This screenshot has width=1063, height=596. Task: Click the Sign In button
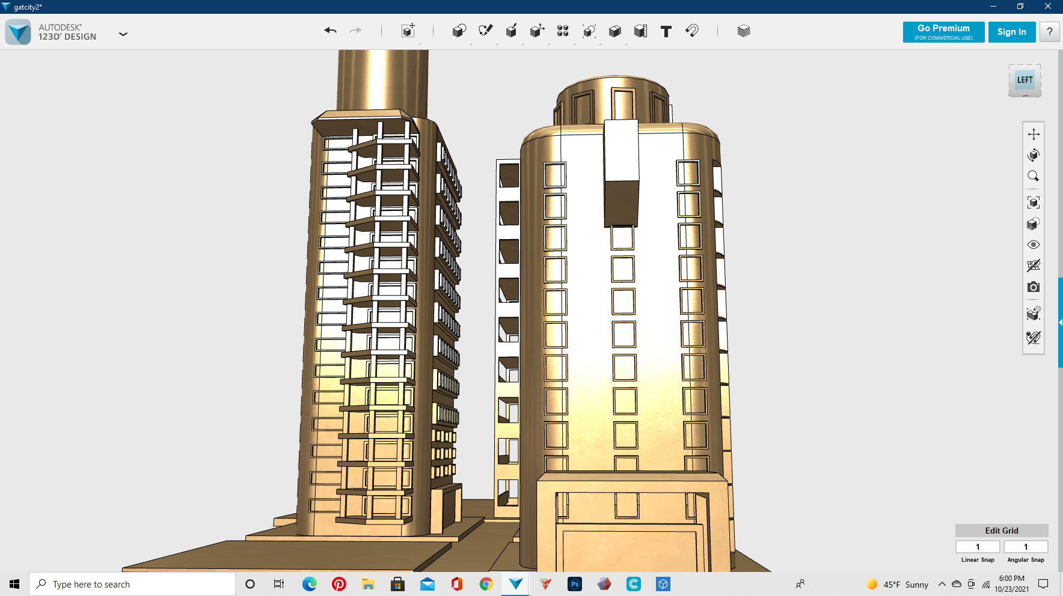(1011, 32)
